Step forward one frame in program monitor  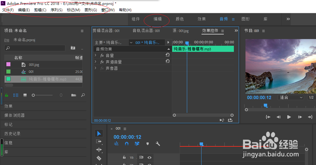[x=300, y=117]
